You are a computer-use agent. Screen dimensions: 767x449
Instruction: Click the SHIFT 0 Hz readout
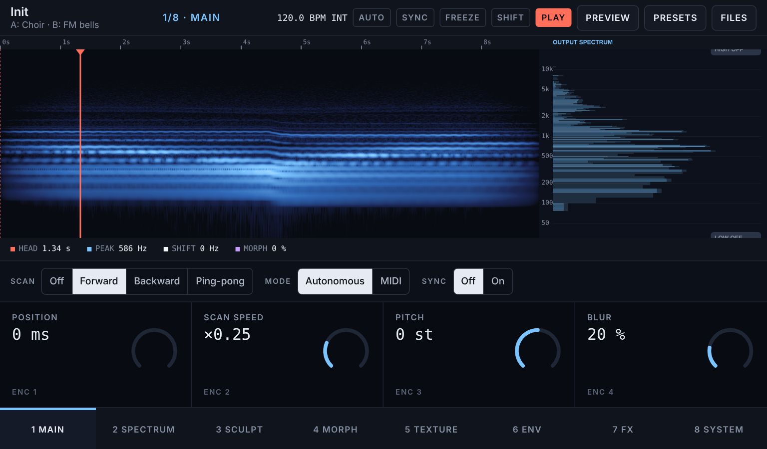click(191, 248)
